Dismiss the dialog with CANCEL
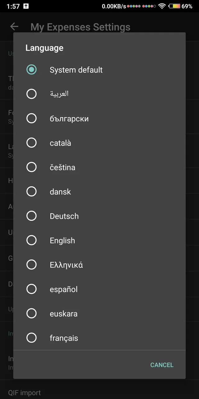199x399 pixels. [162, 365]
